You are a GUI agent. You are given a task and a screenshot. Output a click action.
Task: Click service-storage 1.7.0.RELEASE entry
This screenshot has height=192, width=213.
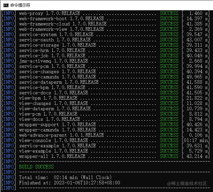pyautogui.click(x=58, y=45)
